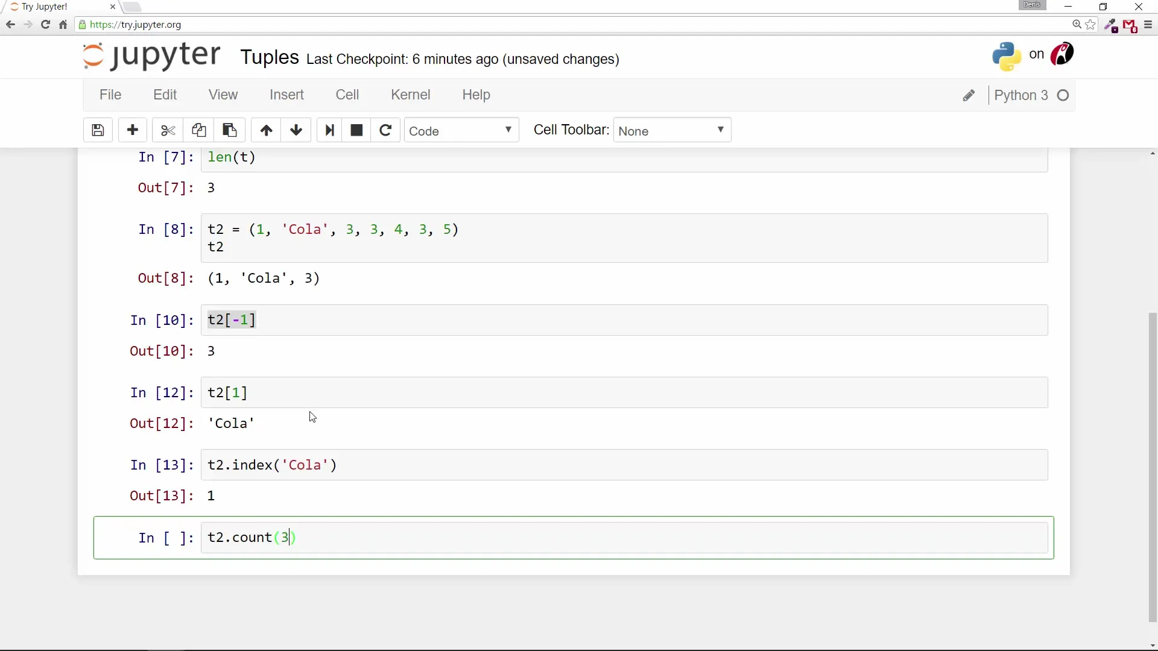Open the Insert menu
This screenshot has height=651, width=1158.
[x=286, y=95]
